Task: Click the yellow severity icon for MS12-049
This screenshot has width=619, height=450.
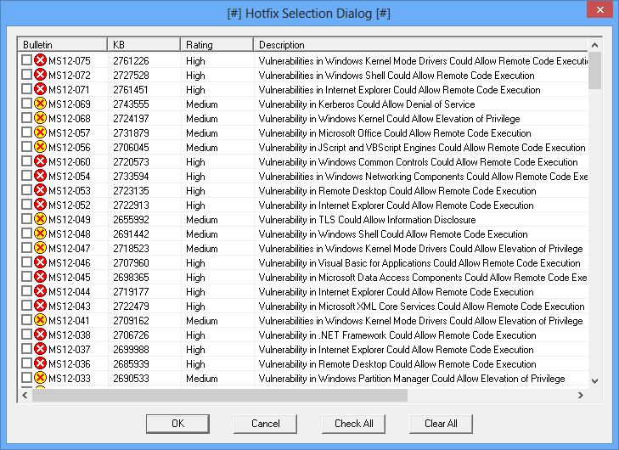Action: pyautogui.click(x=40, y=219)
